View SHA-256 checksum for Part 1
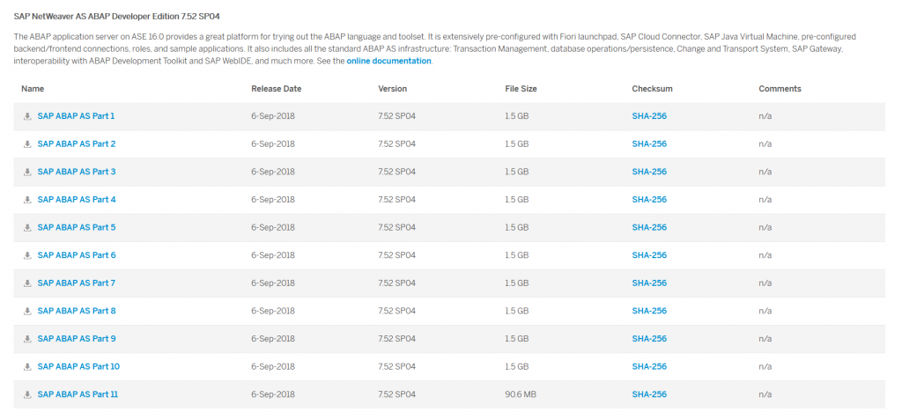 649,116
